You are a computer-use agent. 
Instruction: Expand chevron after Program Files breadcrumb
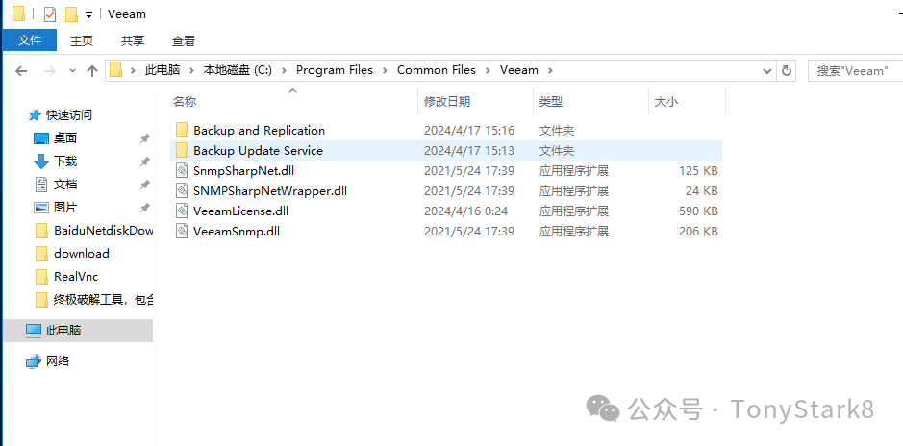point(385,71)
